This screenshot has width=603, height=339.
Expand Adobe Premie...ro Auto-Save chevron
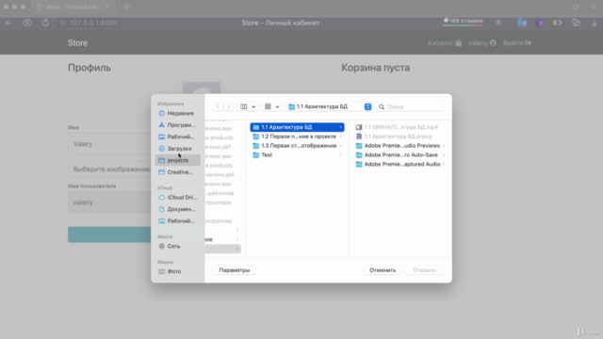coord(444,154)
